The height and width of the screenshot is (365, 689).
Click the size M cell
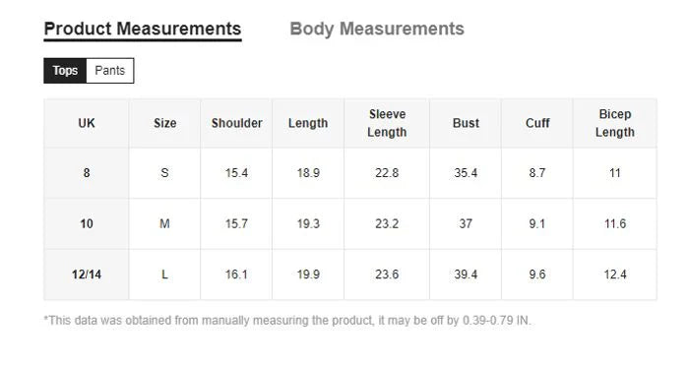point(164,224)
